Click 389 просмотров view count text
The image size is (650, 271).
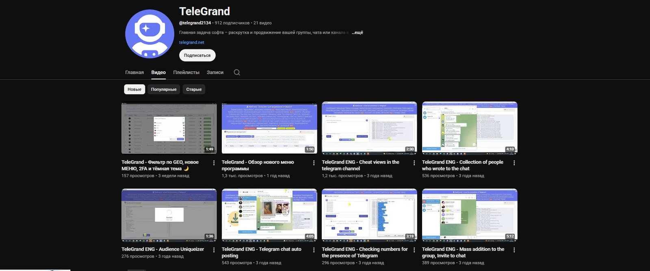438,263
